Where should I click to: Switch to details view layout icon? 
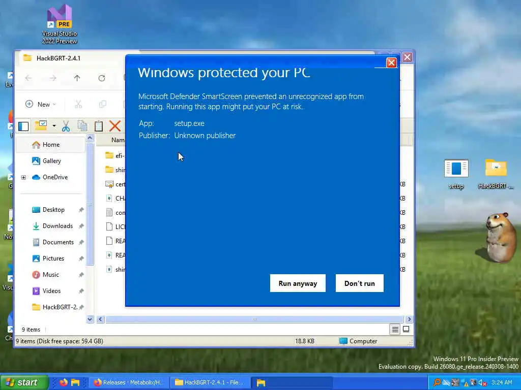click(395, 330)
